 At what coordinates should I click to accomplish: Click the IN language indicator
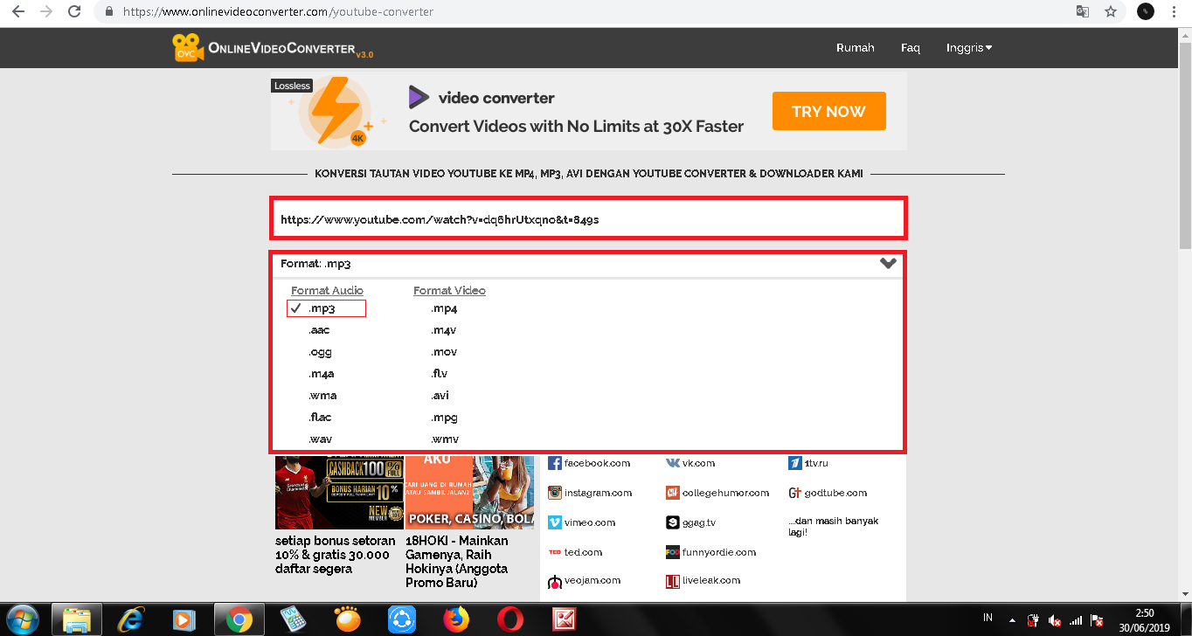coord(988,618)
